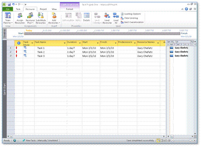This screenshot has height=147, width=201.
Task: Open the Resource Names column filter dropdown
Action: 158,43
